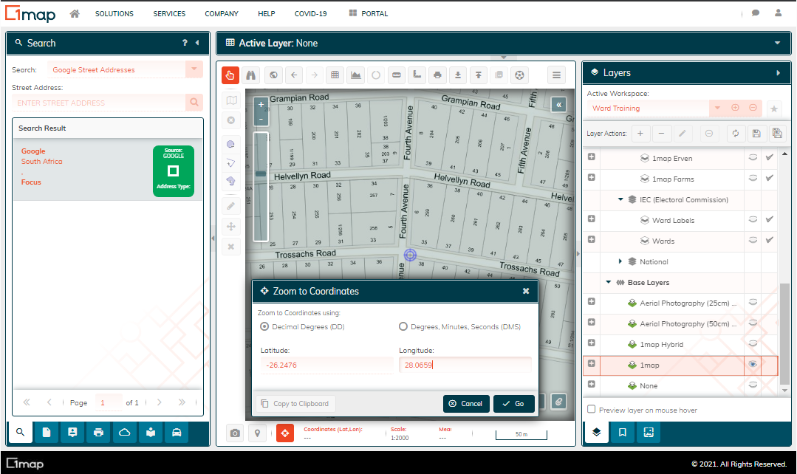Click the print icon in map toolbar
This screenshot has width=797, height=474.
[x=437, y=75]
